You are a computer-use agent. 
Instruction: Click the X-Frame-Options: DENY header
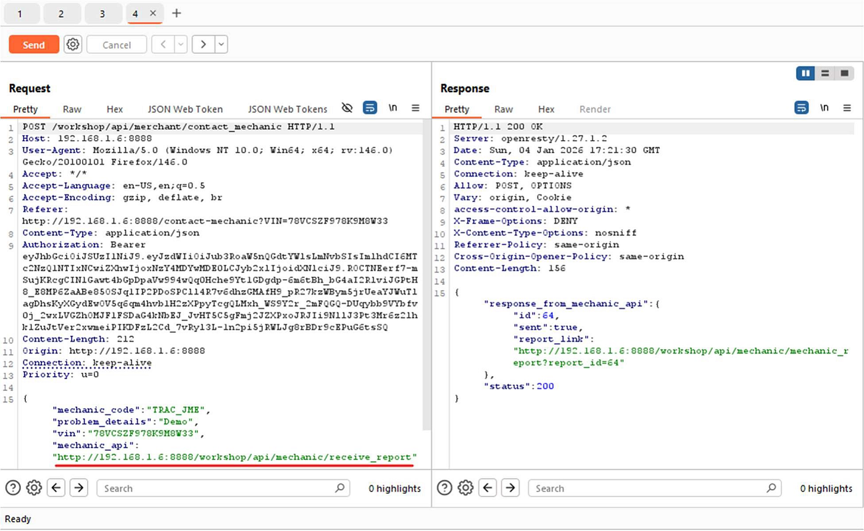515,221
